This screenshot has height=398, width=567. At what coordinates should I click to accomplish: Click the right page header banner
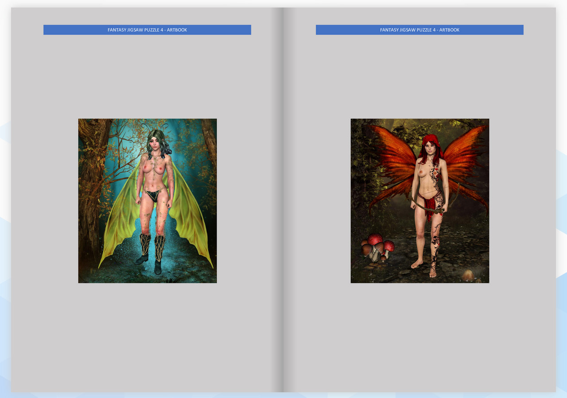tap(420, 30)
